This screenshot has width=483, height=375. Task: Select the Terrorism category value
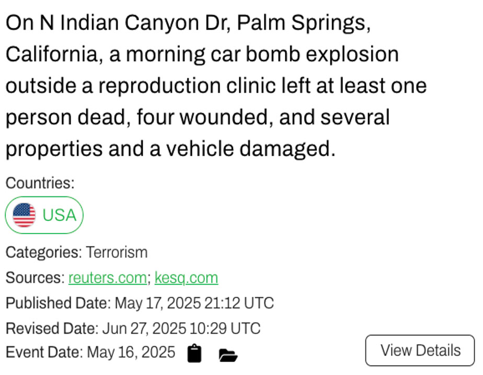coord(117,252)
